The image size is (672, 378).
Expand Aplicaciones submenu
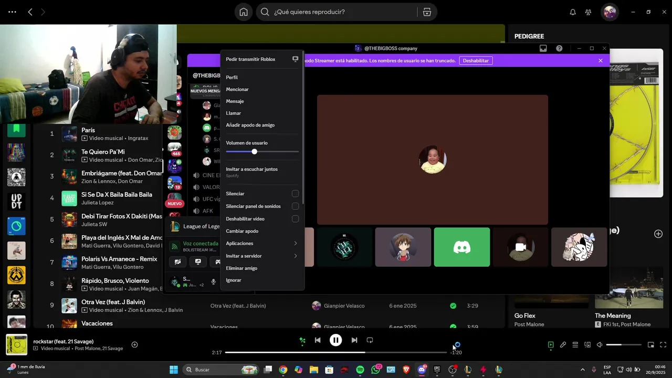click(262, 244)
